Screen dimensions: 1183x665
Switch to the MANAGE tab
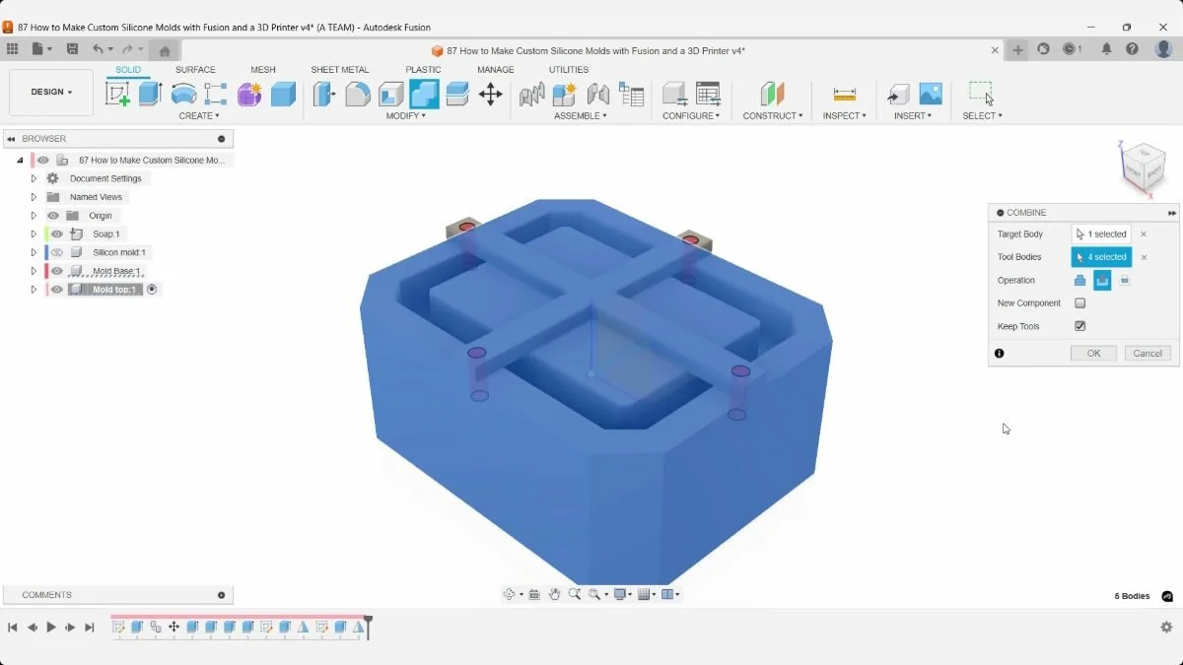[496, 70]
